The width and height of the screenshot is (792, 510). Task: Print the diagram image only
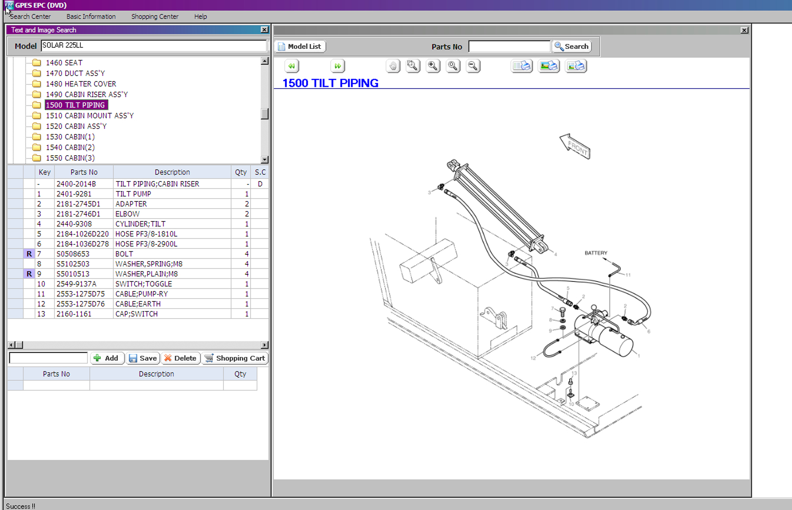(x=549, y=66)
